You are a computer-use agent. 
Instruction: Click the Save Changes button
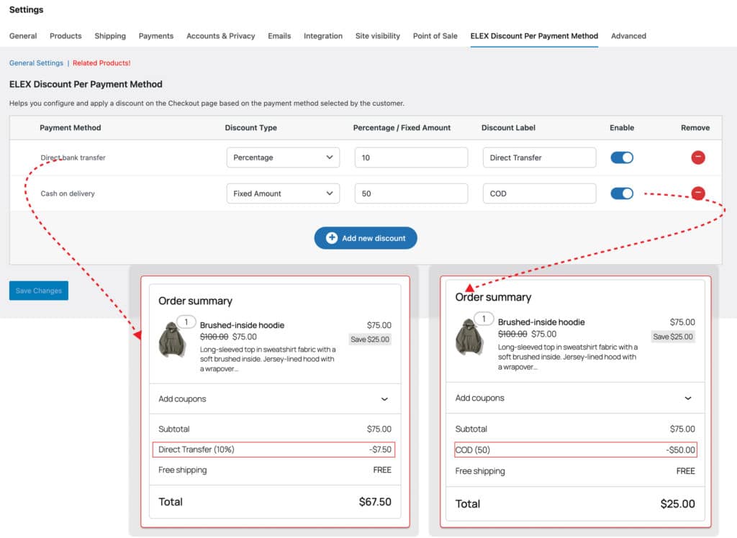click(x=39, y=291)
